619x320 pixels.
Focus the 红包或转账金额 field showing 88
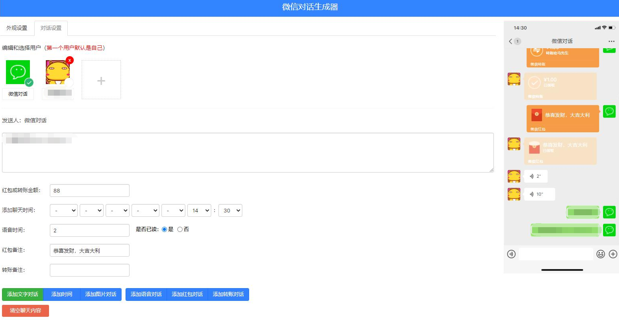90,190
